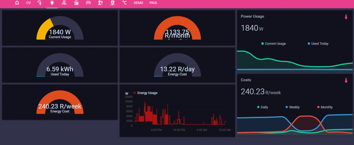Open the home heart tab icon
354x145 pixels.
[17, 3]
